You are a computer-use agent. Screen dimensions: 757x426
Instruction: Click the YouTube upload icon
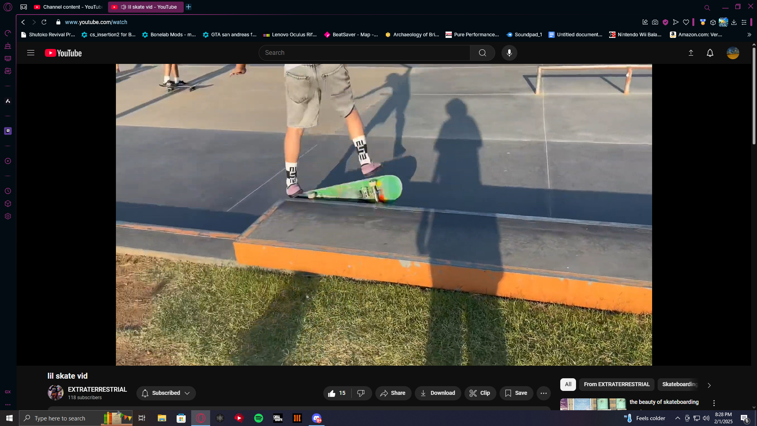tap(691, 53)
